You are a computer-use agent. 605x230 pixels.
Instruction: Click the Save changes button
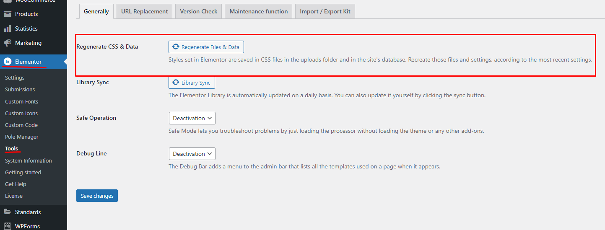coord(97,196)
